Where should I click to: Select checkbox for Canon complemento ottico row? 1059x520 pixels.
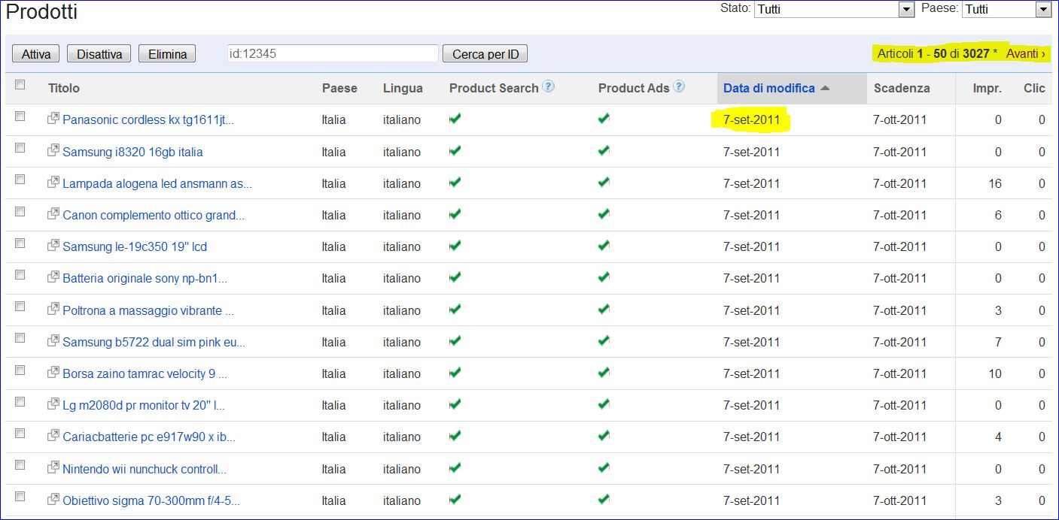click(20, 212)
